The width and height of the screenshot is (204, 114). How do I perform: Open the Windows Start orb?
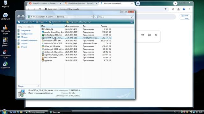[x=4, y=112]
